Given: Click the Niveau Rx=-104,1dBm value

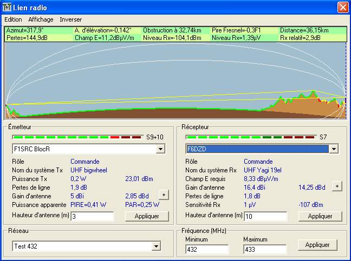Looking at the screenshot, I should coord(172,38).
